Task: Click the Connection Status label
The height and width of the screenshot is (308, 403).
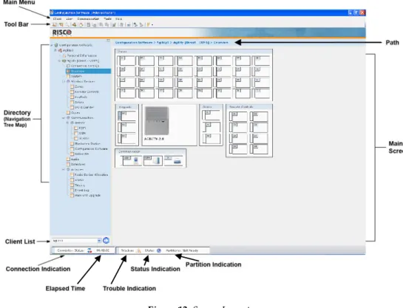Action: point(71,250)
